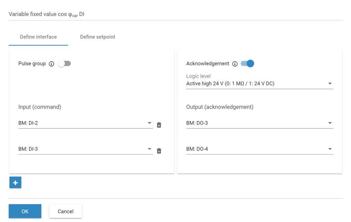Click the arrow on the BM: DO-3 field
The image size is (351, 222).
(x=330, y=123)
